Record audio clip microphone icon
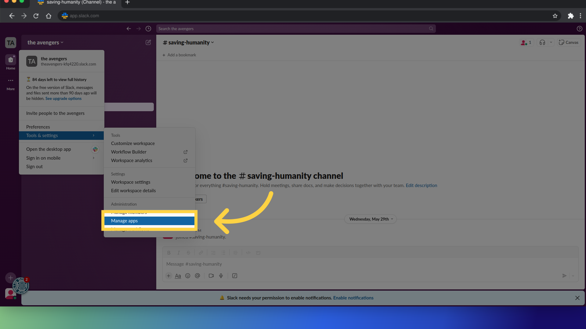Image resolution: width=586 pixels, height=329 pixels. 221,276
